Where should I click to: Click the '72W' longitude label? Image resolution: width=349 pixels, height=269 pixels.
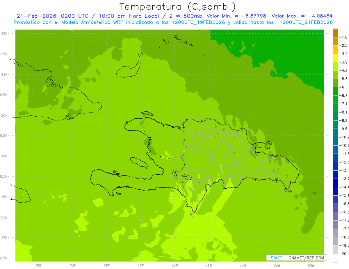[174, 265]
